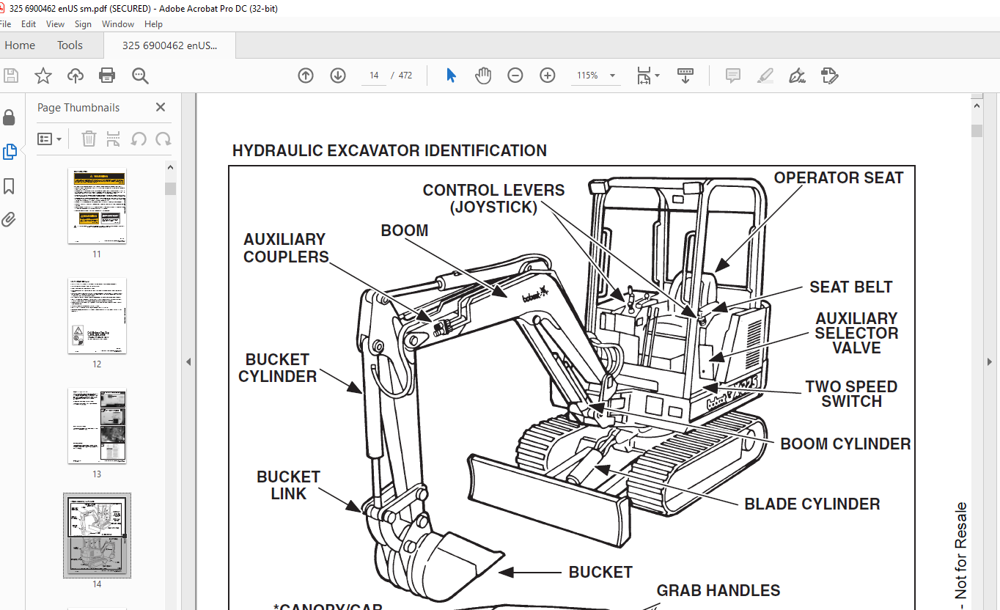1000x610 pixels.
Task: Open the Help menu
Action: pos(153,24)
